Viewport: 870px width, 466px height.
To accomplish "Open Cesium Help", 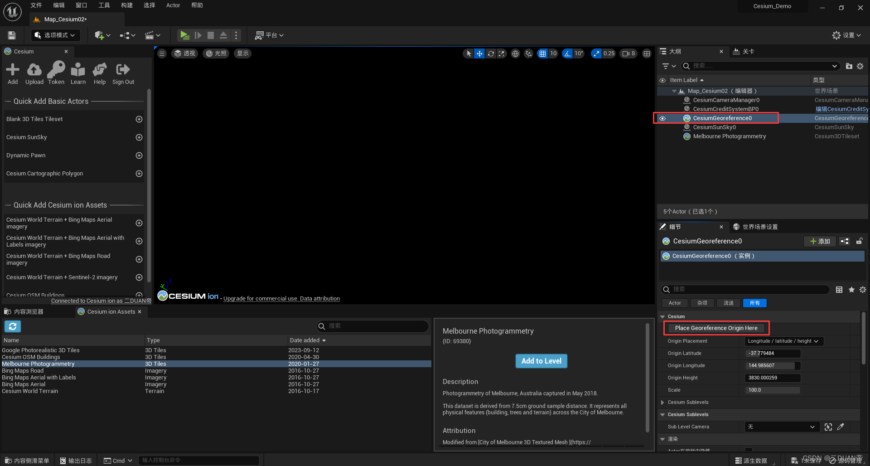I will click(x=100, y=73).
